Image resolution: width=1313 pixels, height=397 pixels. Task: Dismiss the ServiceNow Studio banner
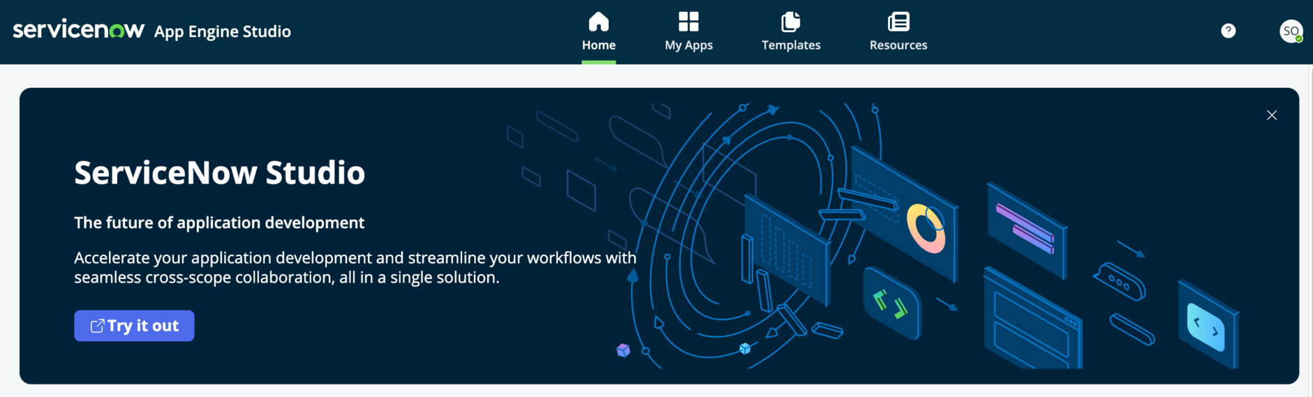[x=1272, y=115]
